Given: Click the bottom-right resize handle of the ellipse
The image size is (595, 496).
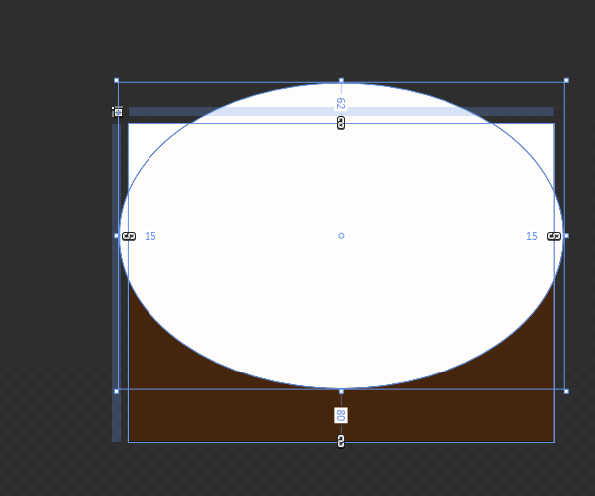Looking at the screenshot, I should pyautogui.click(x=566, y=391).
